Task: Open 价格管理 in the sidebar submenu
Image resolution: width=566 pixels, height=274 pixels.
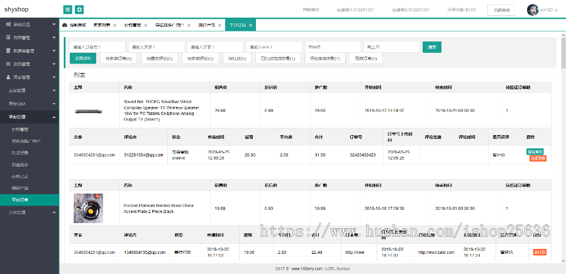Action: point(20,129)
